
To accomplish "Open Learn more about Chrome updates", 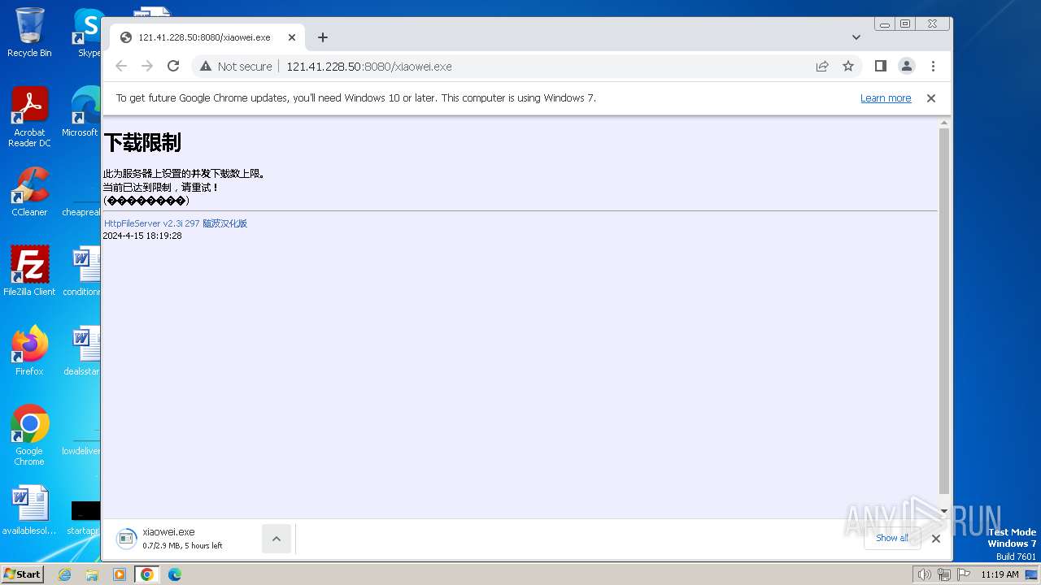I will pos(886,98).
